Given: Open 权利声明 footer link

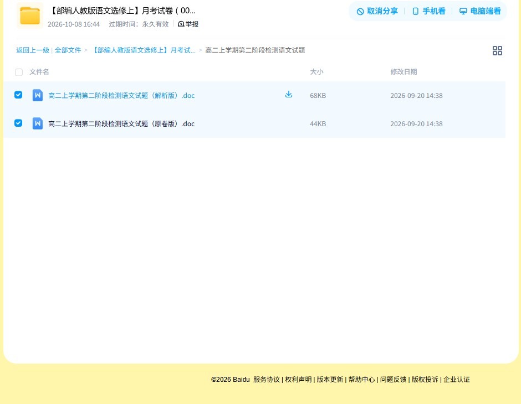Looking at the screenshot, I should (298, 380).
